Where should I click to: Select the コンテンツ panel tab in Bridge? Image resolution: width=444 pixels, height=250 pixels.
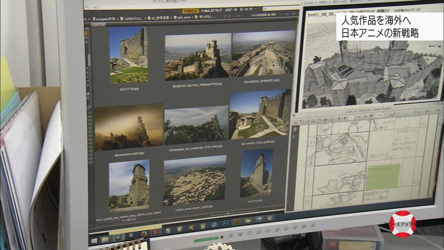(99, 25)
